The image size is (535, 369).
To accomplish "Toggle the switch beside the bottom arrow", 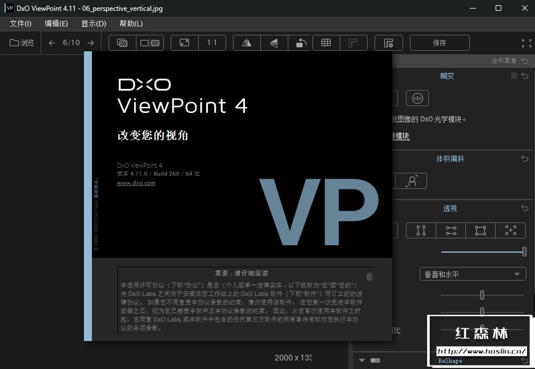I will 375,360.
